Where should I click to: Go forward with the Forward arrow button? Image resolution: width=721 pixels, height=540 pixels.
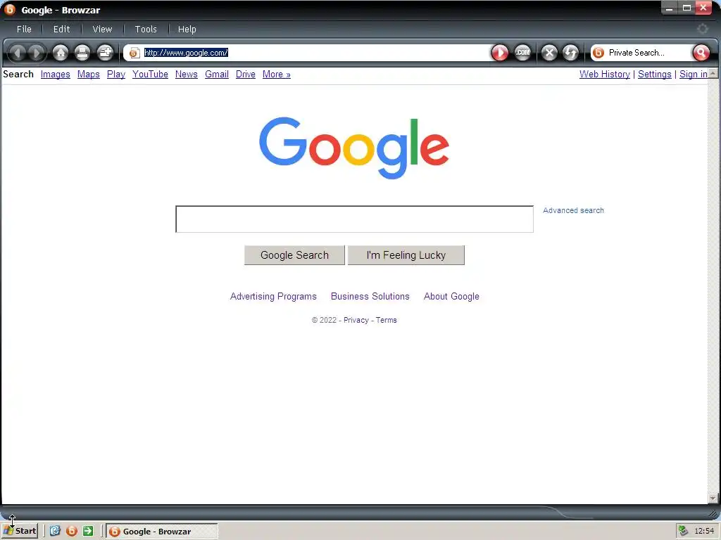[x=37, y=53]
